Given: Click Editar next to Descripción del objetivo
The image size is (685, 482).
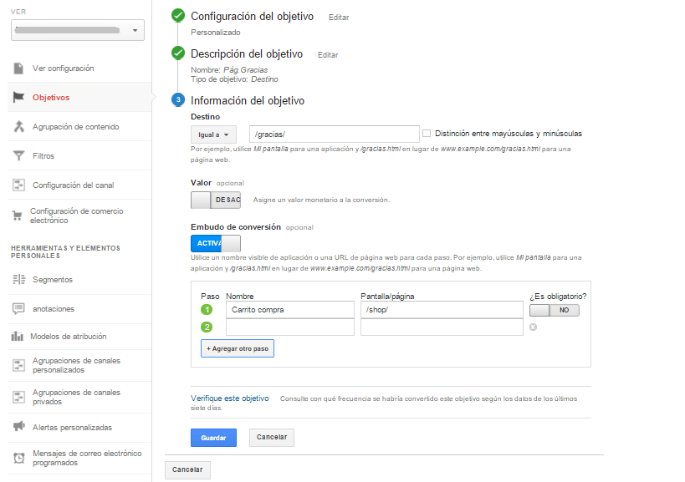Looking at the screenshot, I should tap(328, 55).
